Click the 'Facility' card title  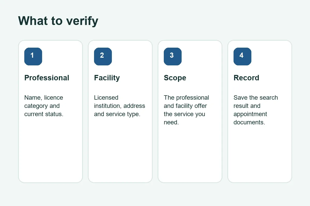click(x=107, y=78)
